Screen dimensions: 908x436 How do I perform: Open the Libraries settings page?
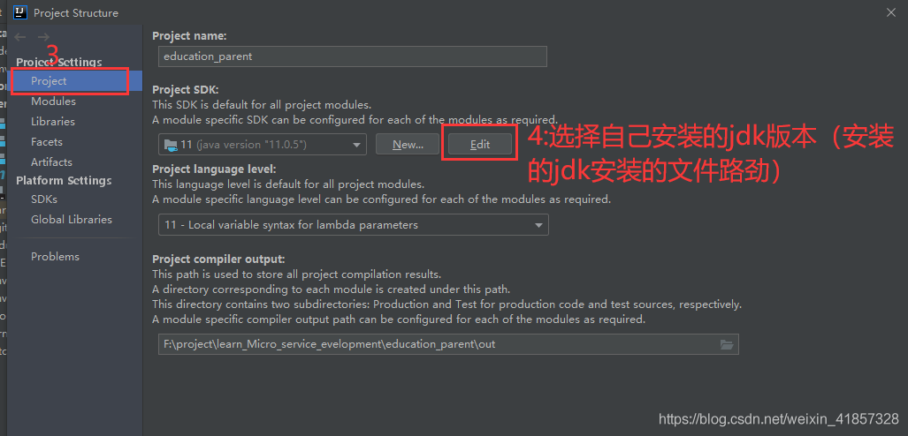pos(53,122)
